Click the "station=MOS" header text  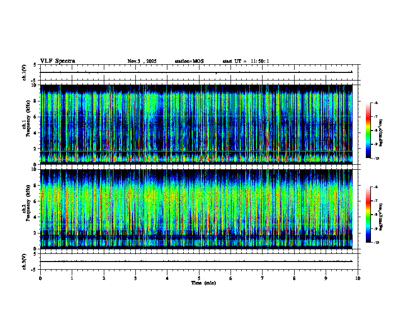click(189, 61)
